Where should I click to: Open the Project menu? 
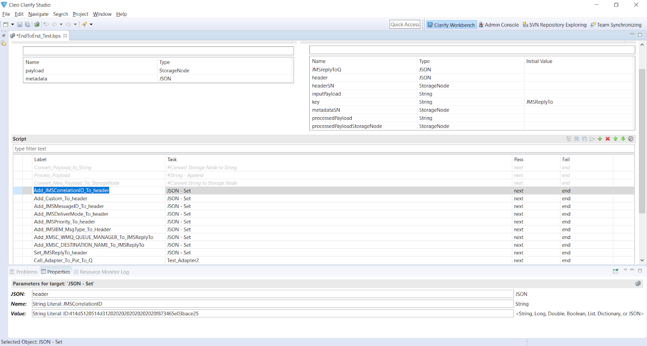click(x=80, y=14)
